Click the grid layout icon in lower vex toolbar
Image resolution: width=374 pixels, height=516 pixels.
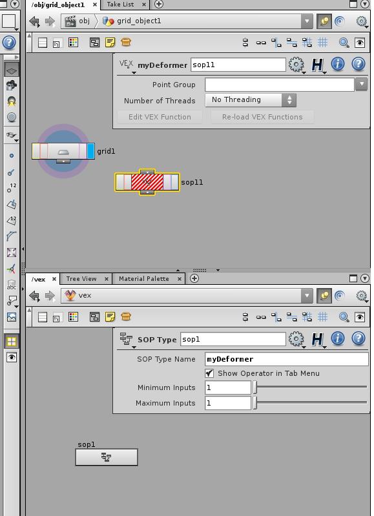pos(322,317)
